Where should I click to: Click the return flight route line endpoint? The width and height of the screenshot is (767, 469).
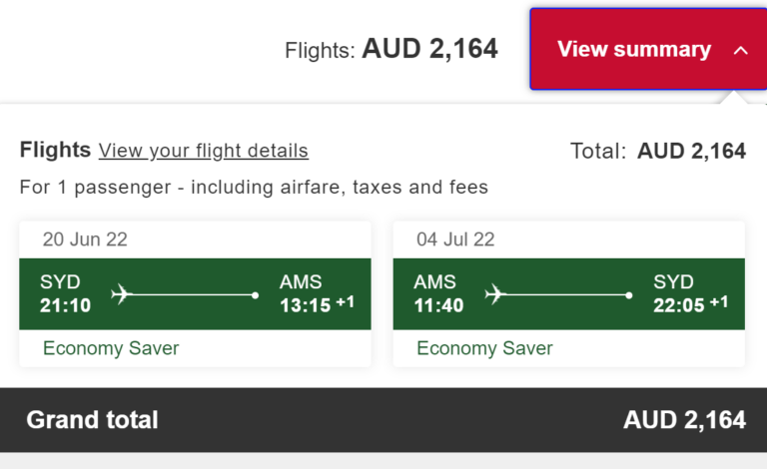pyautogui.click(x=628, y=295)
